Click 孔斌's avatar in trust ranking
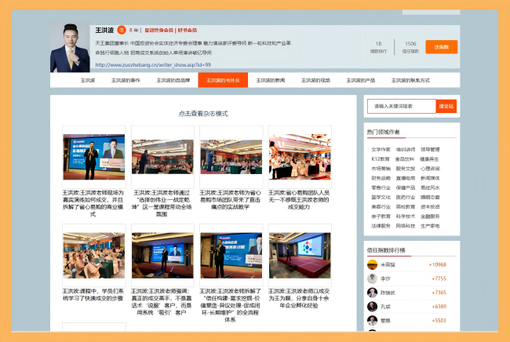 (x=372, y=307)
